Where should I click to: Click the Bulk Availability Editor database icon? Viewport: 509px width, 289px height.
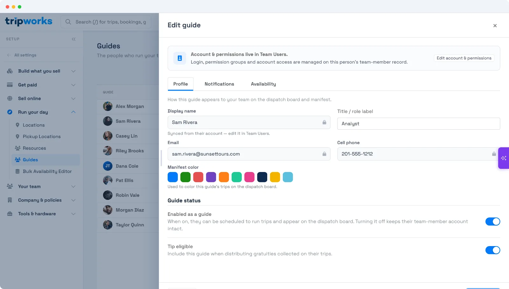[17, 171]
